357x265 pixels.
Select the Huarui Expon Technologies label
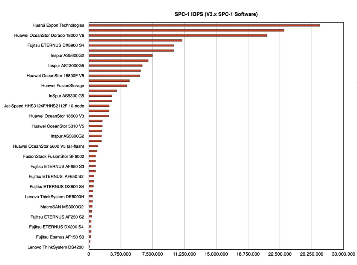58,25
